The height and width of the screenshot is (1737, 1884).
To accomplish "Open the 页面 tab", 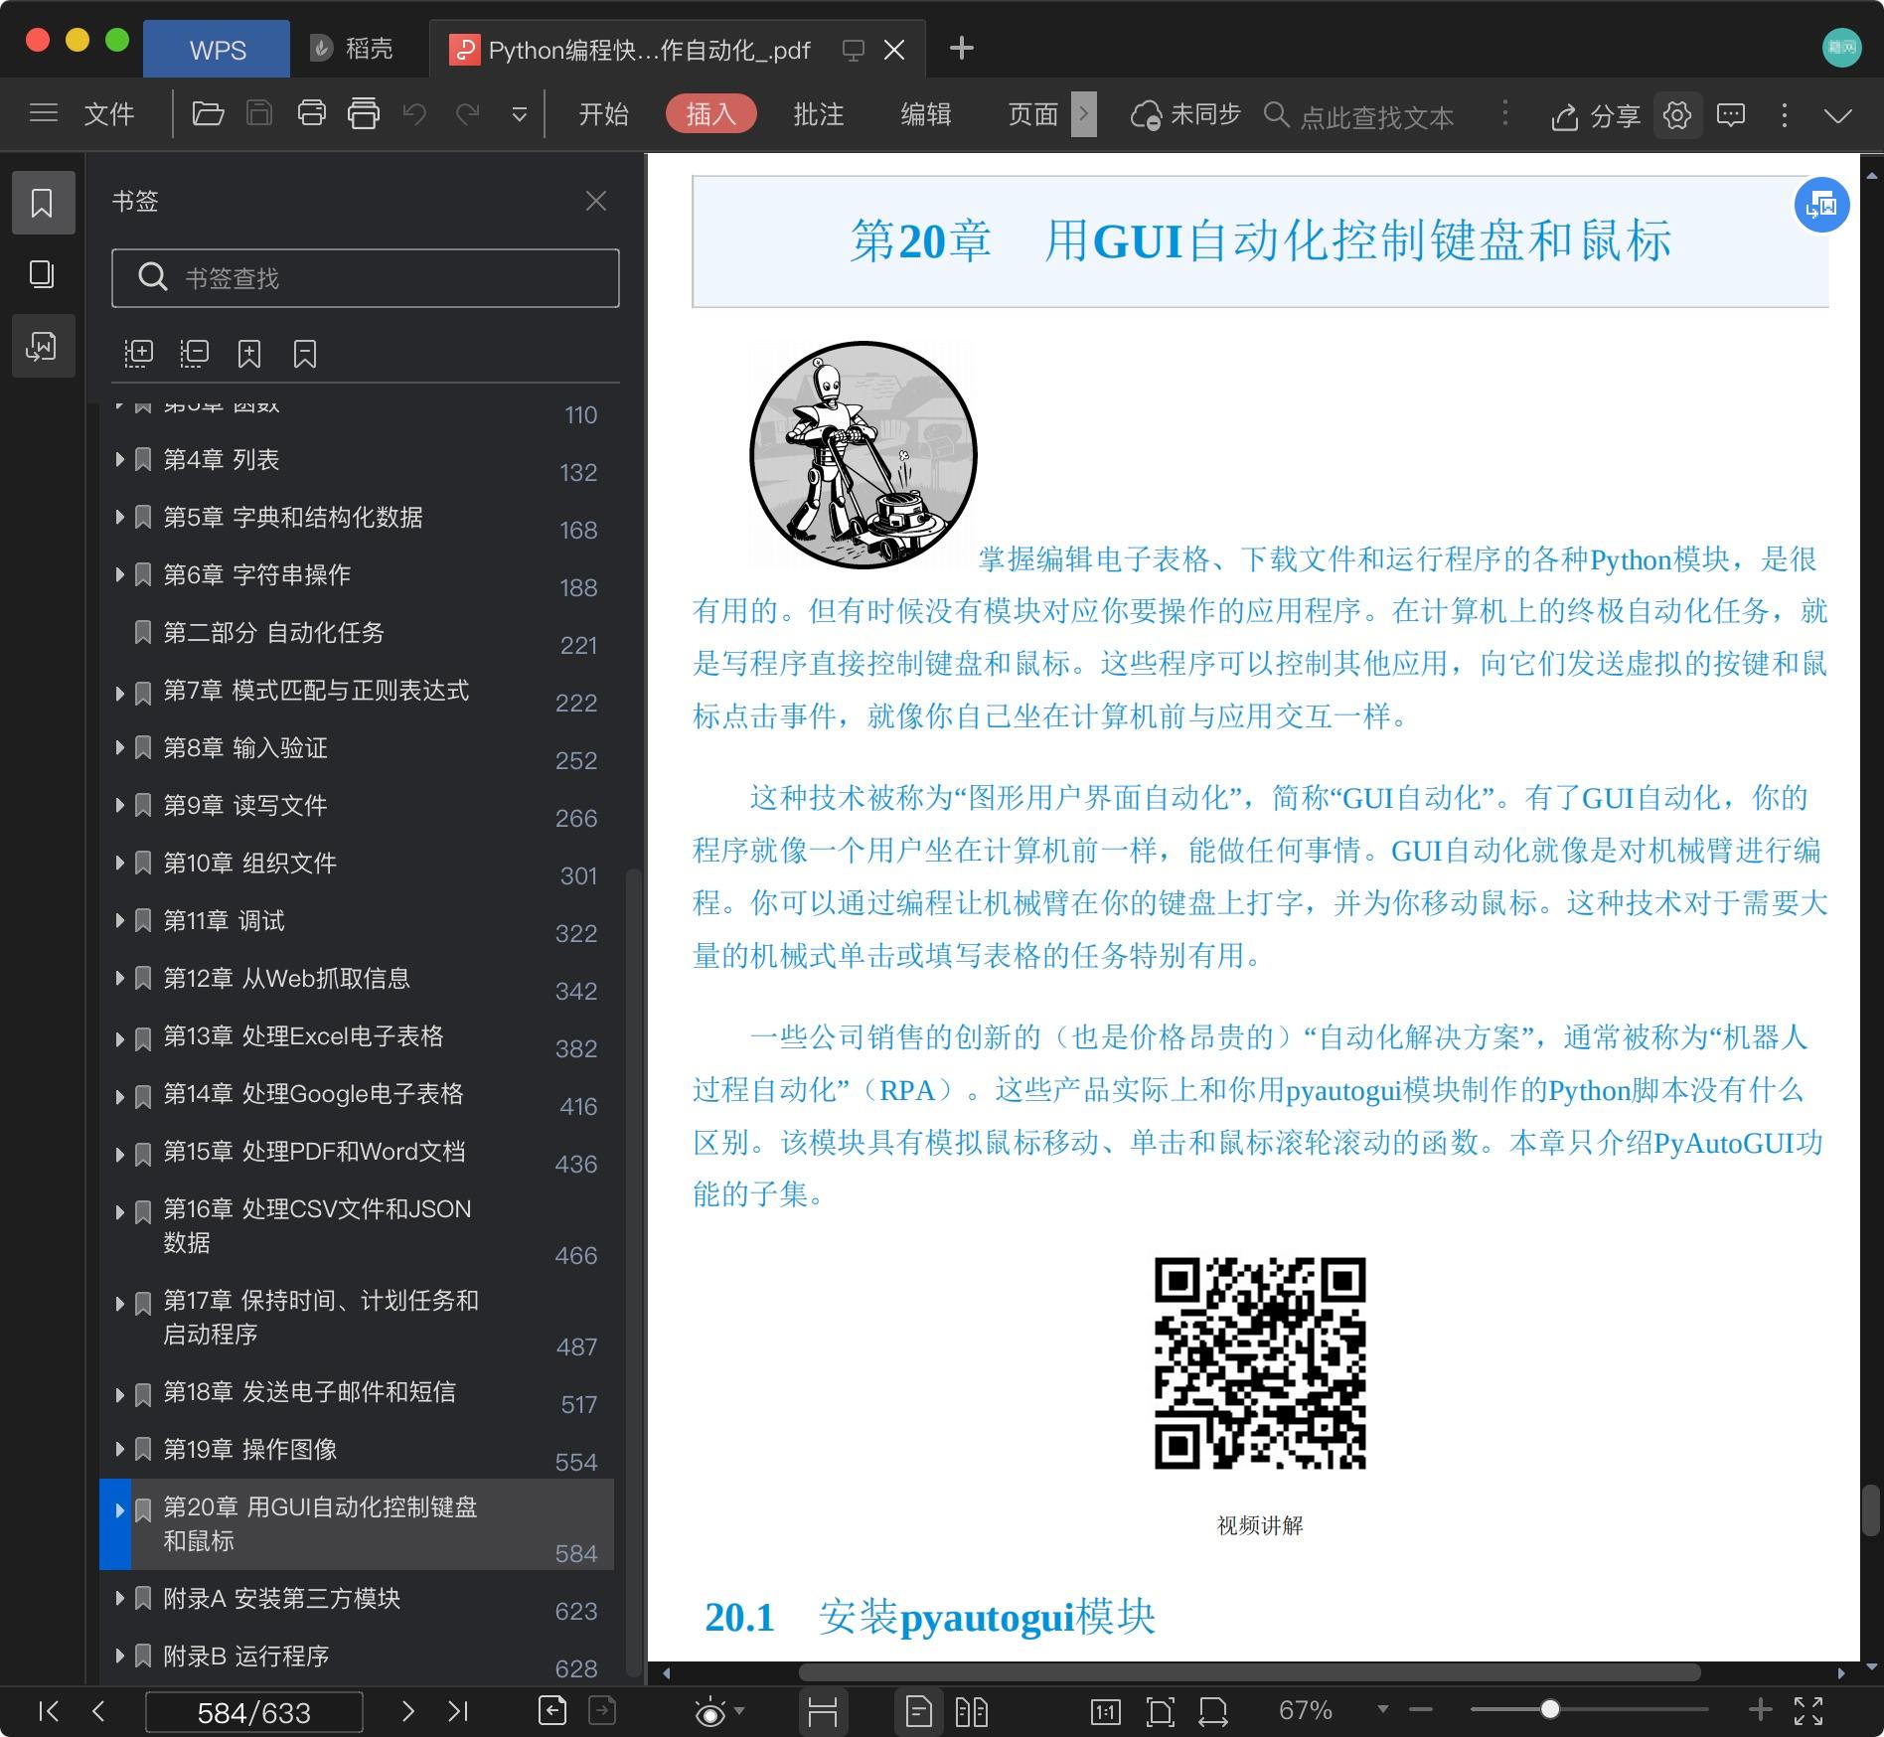I will click(x=1033, y=114).
